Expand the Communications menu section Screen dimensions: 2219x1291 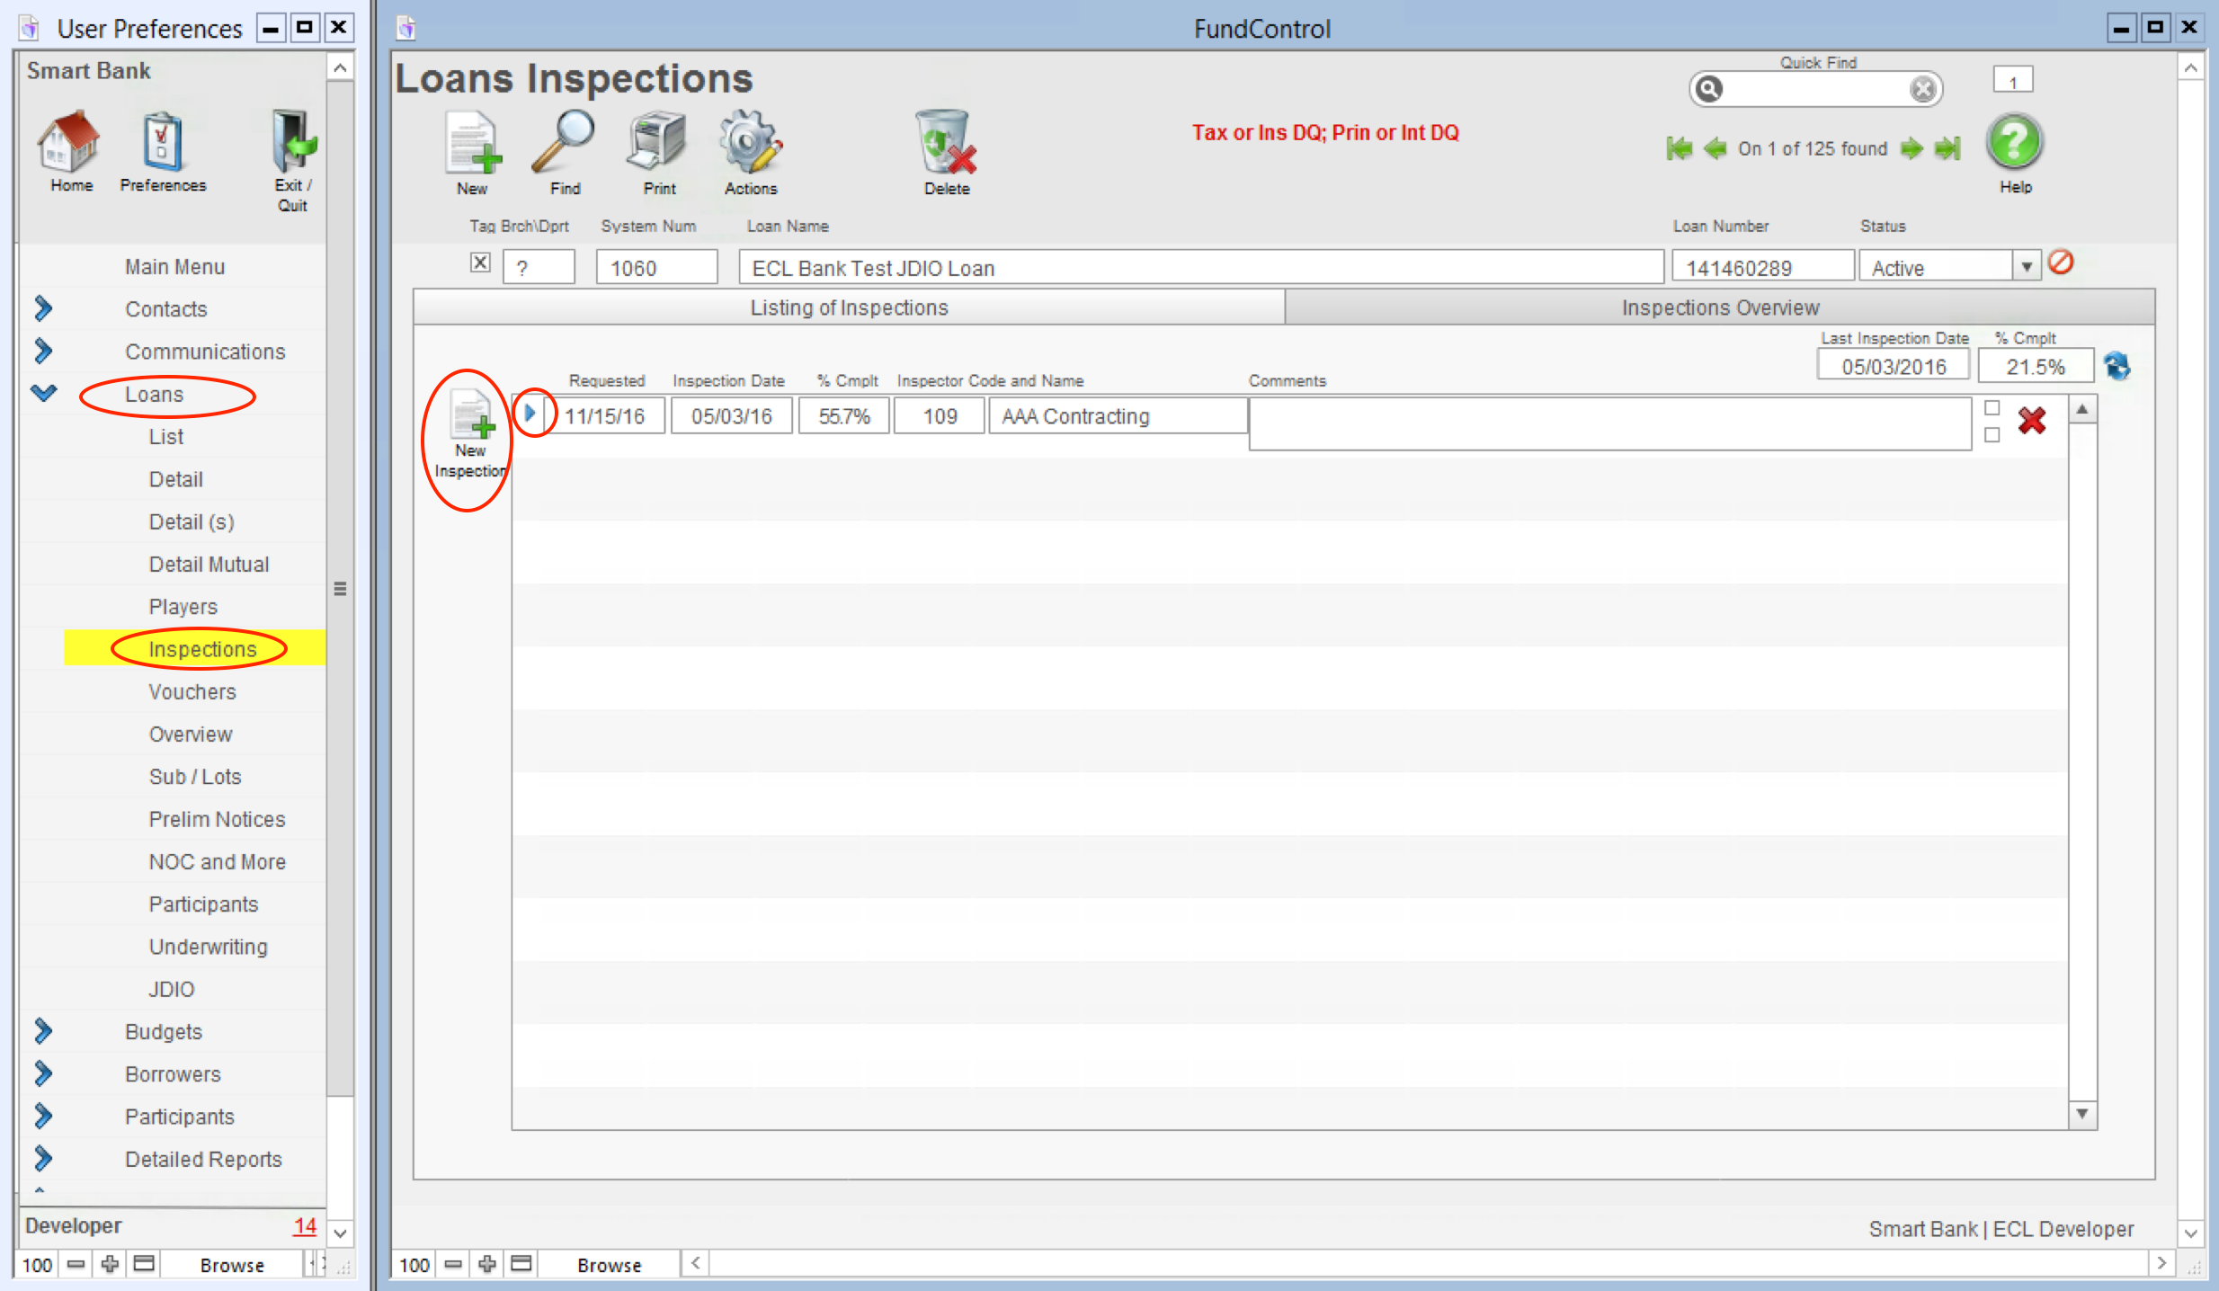42,351
